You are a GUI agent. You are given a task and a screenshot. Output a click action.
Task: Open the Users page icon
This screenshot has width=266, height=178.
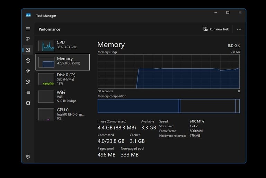click(x=28, y=82)
